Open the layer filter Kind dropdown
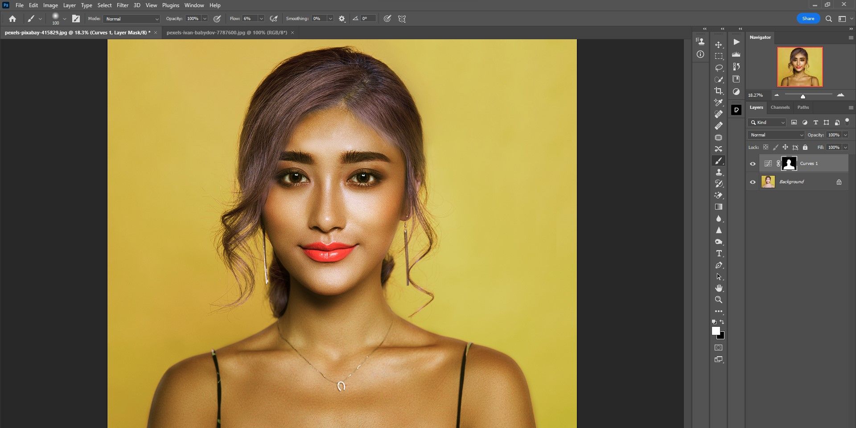856x428 pixels. (x=767, y=122)
